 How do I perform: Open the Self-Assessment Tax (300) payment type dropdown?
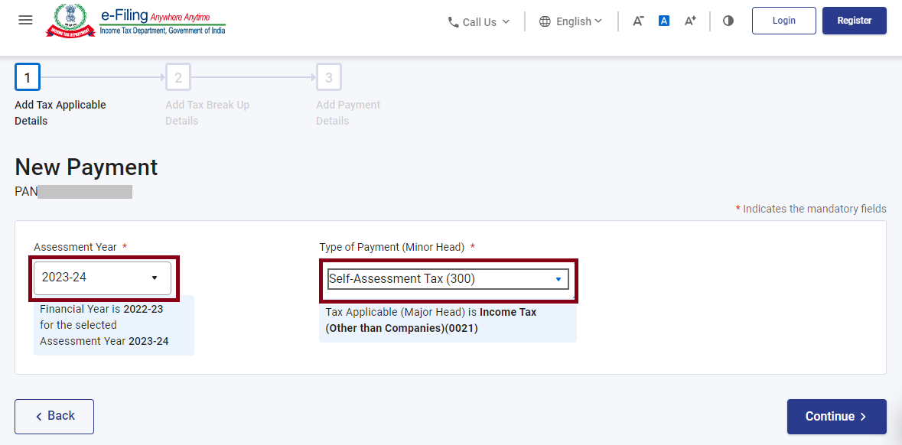point(448,279)
